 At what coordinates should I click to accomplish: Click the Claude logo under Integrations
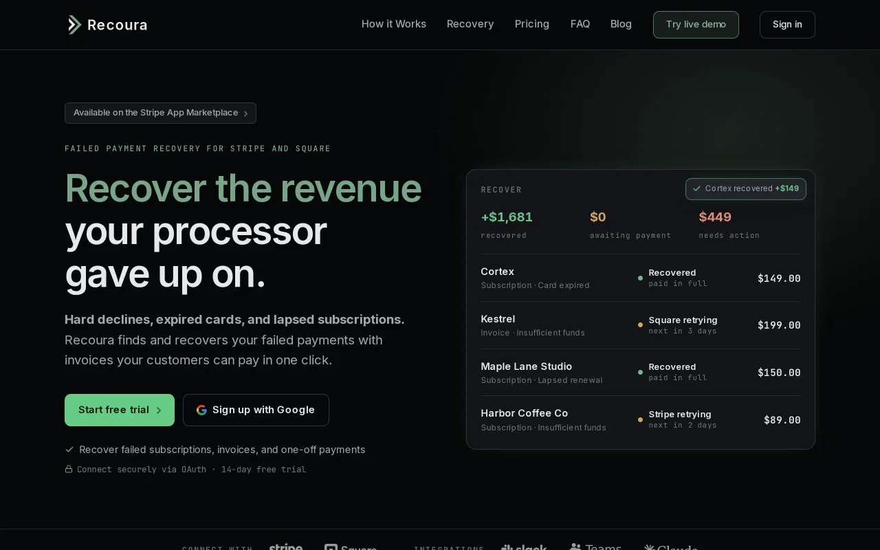pyautogui.click(x=670, y=548)
